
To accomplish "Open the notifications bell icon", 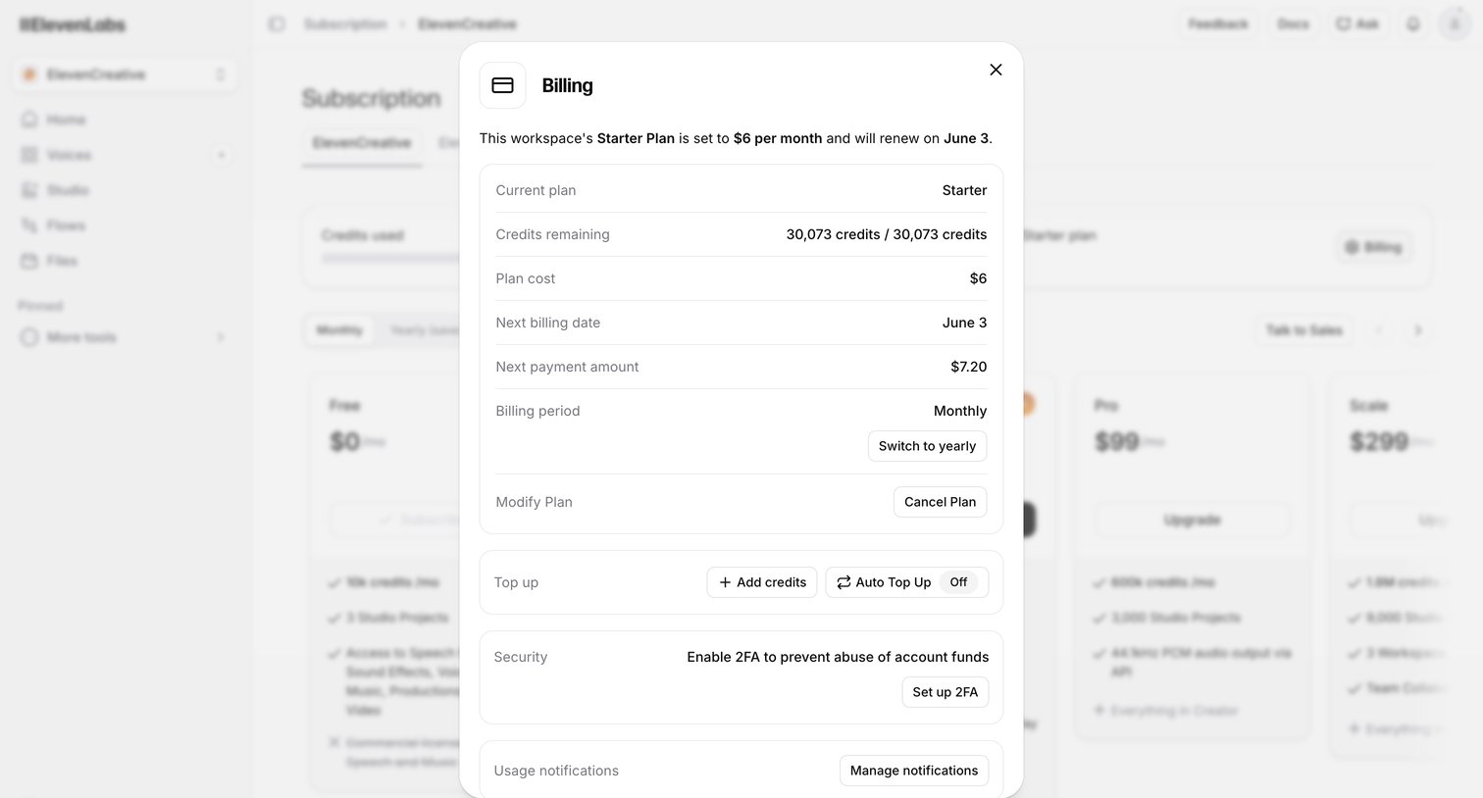I will (1412, 24).
